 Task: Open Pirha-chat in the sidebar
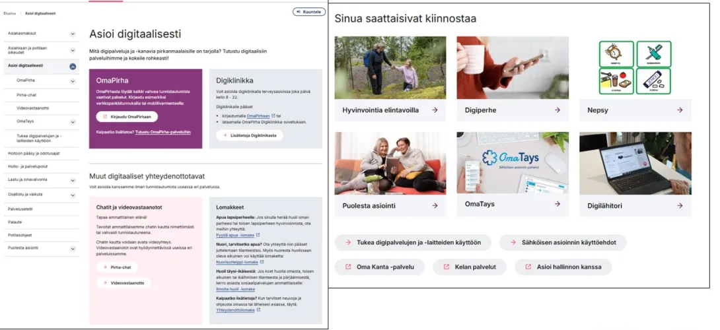25,94
